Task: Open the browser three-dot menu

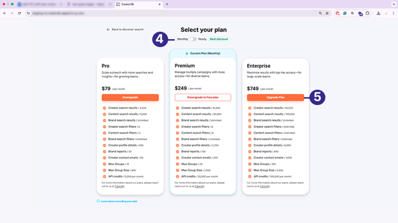Action: (x=393, y=13)
